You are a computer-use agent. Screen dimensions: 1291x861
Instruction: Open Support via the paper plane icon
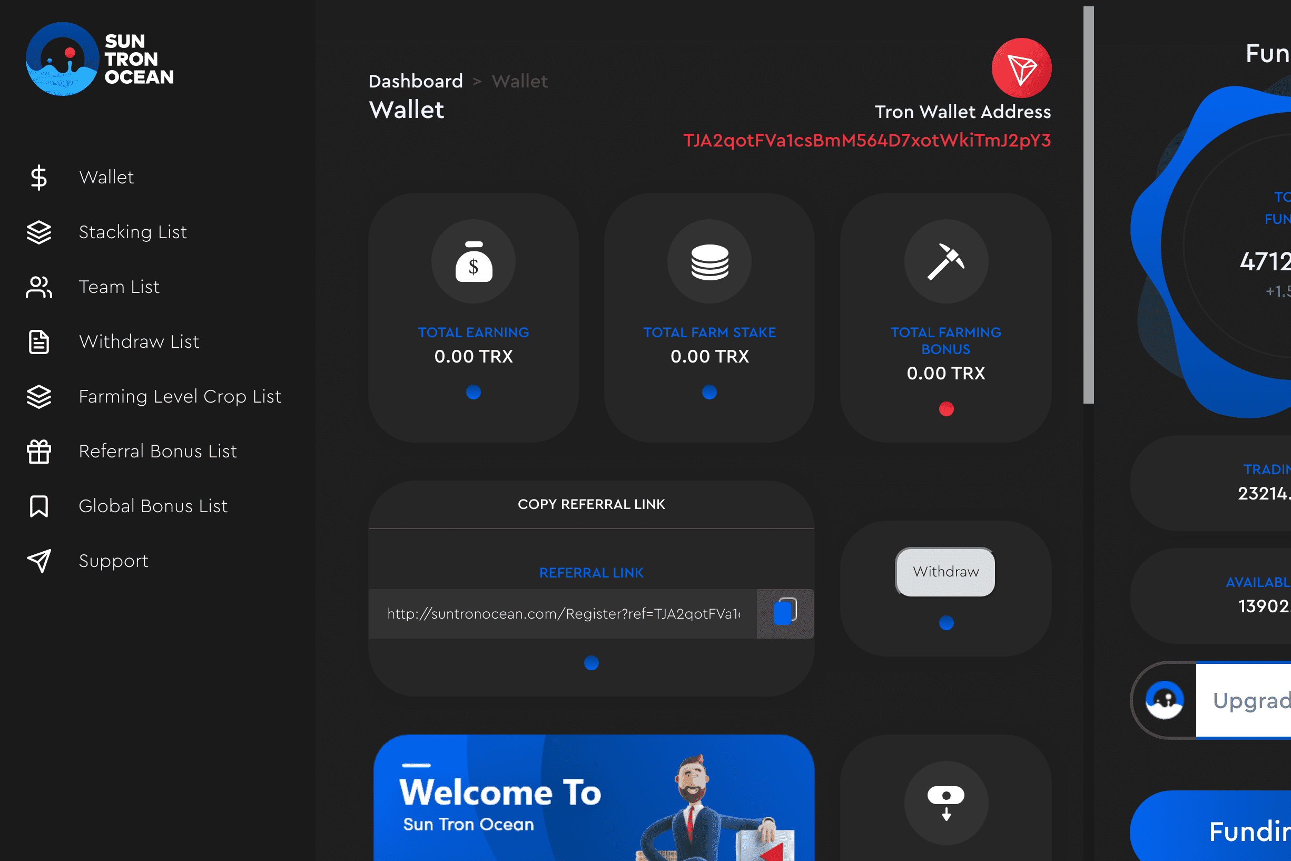[38, 561]
